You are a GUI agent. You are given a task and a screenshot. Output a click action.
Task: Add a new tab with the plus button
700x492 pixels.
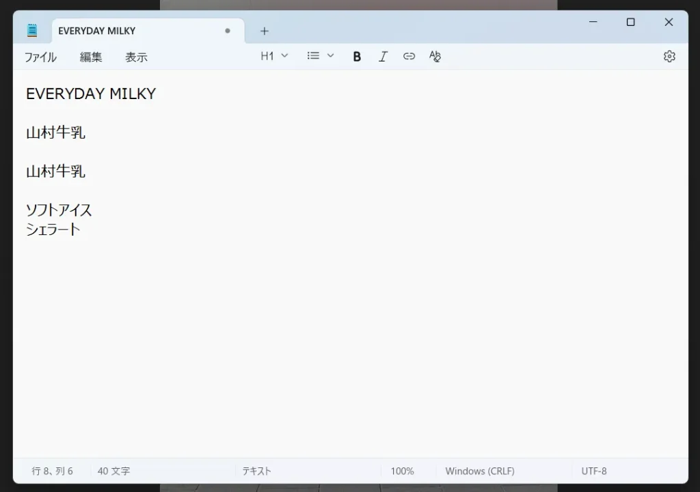(265, 31)
